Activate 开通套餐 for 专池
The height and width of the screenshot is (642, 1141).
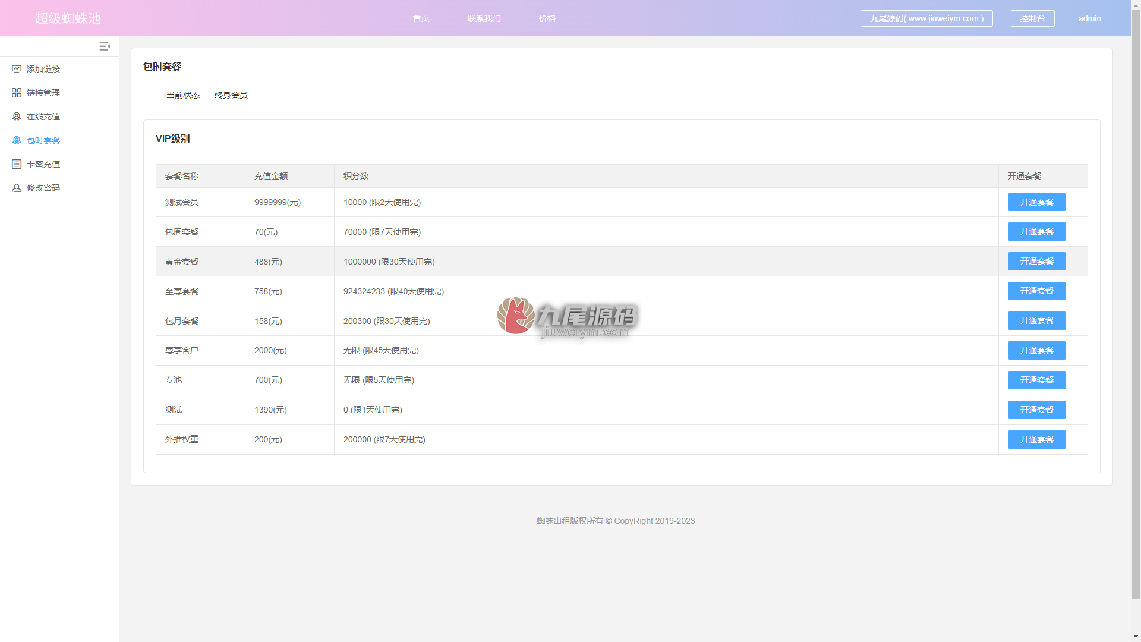click(1037, 380)
